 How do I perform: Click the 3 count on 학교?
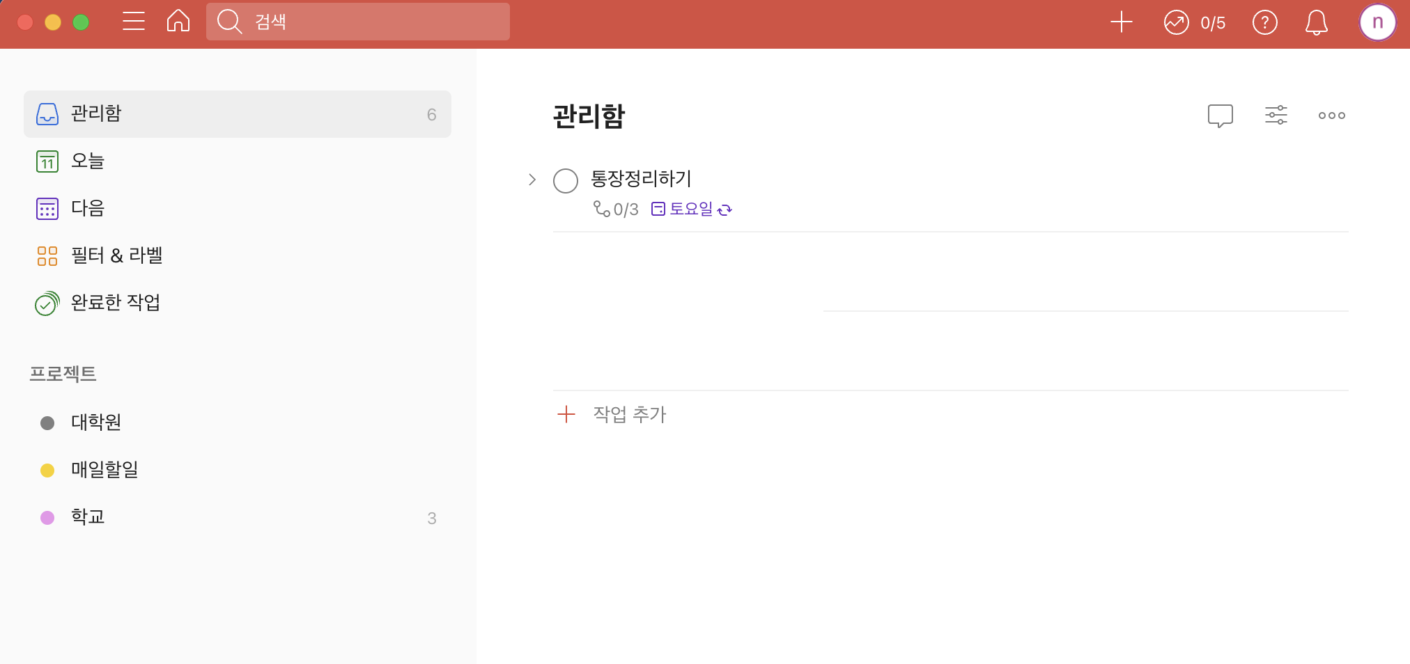[x=432, y=519]
